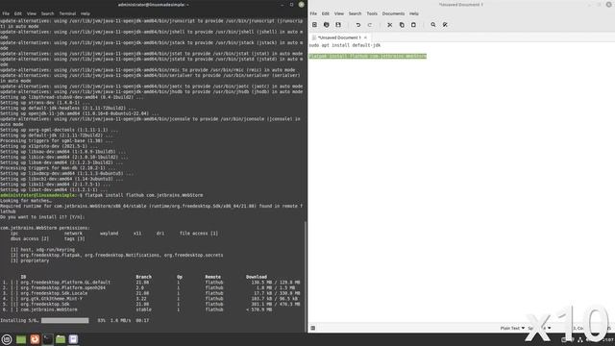Click the Undo arrow in text editor toolbar
Screen dimensions: 615x346
(x=358, y=25)
